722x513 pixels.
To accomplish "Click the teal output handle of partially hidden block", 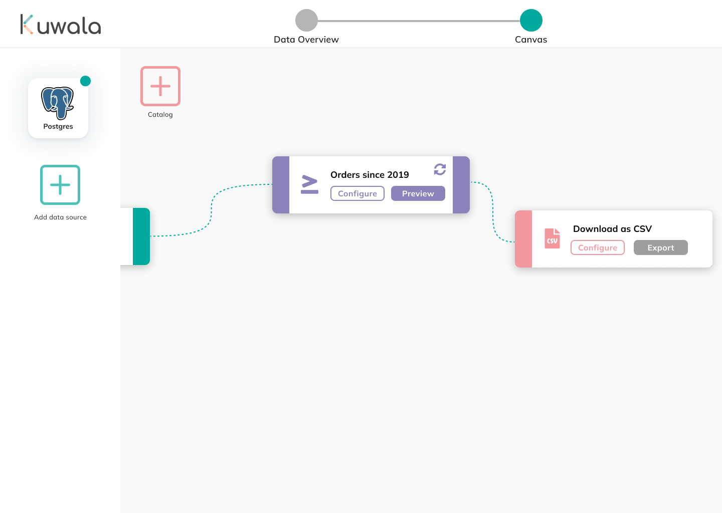I will [141, 236].
